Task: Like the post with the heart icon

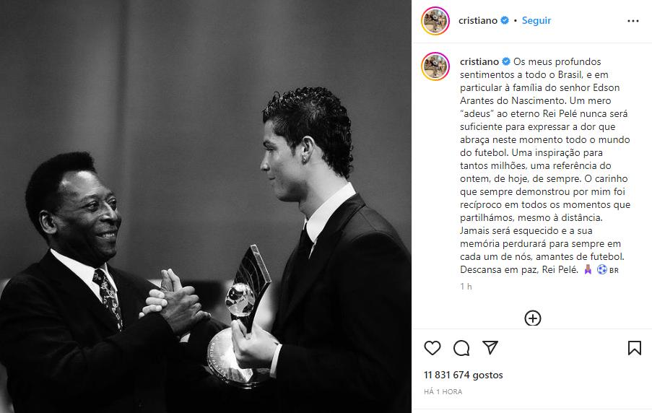Action: click(433, 348)
